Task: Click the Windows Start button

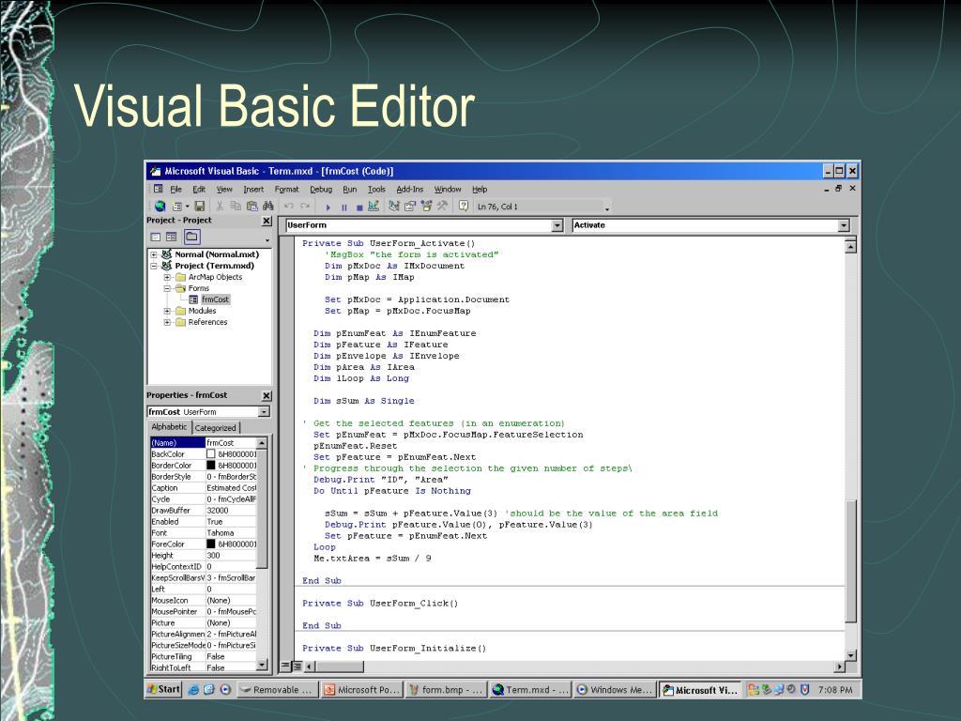Action: pos(163,689)
